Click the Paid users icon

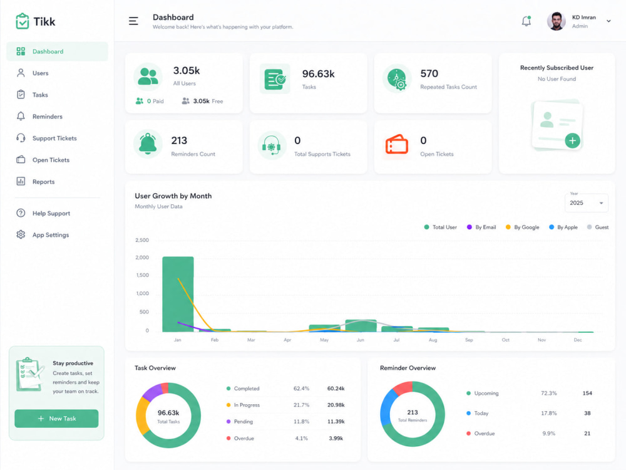coord(140,101)
